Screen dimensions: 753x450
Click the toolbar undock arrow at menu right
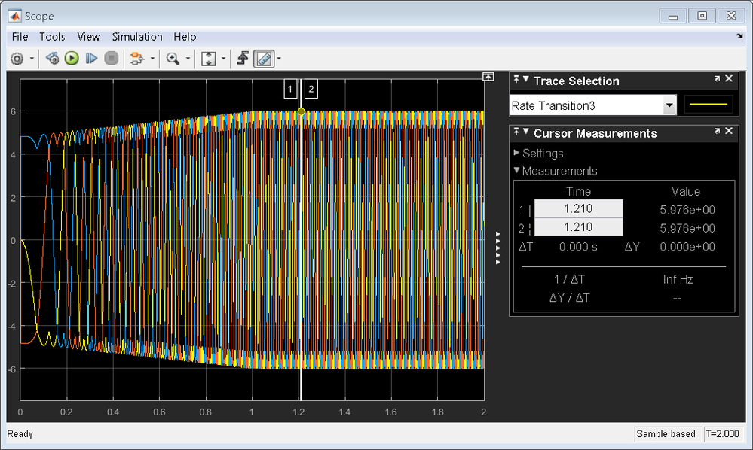pos(739,36)
